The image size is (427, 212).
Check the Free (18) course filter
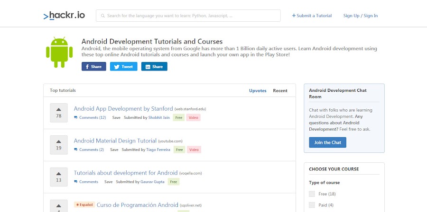[x=312, y=194]
